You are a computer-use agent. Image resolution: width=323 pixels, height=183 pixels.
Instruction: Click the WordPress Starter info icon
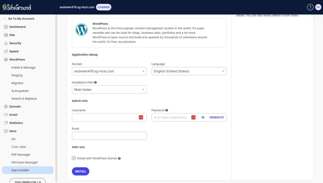119,158
